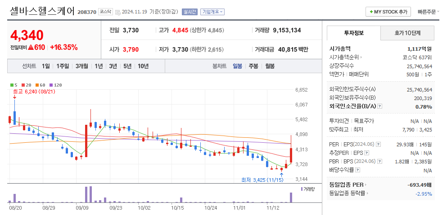Click the 코스닥 market badge

click(x=106, y=12)
